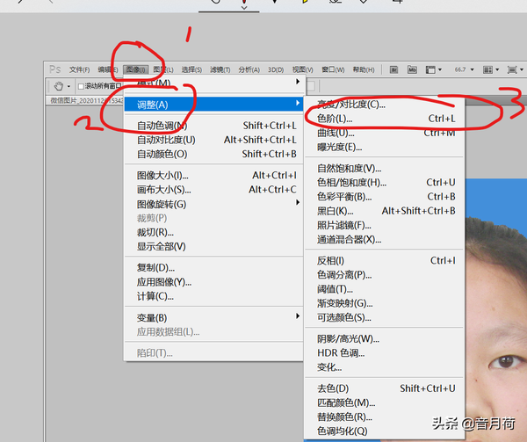527x442 pixels.
Task: Select the 微信图片 document tab
Action: [87, 100]
